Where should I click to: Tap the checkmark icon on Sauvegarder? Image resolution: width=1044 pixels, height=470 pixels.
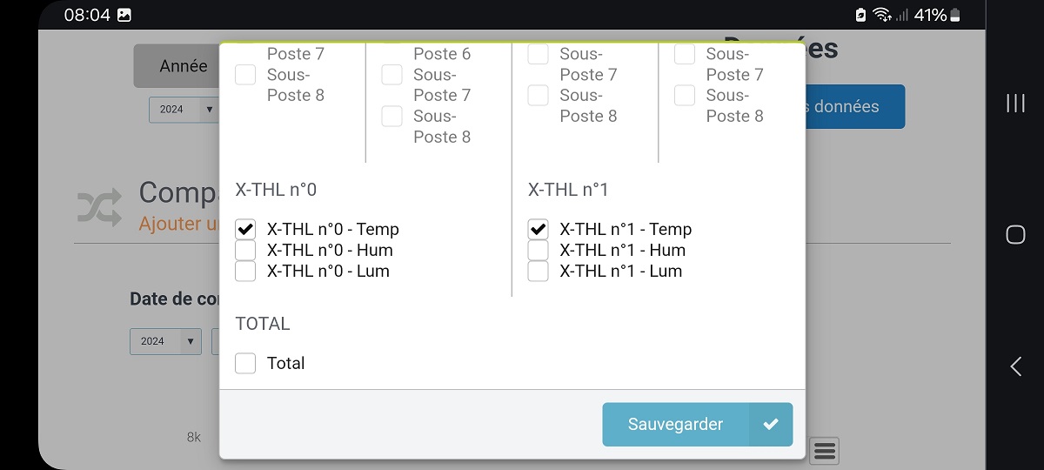[x=770, y=425]
